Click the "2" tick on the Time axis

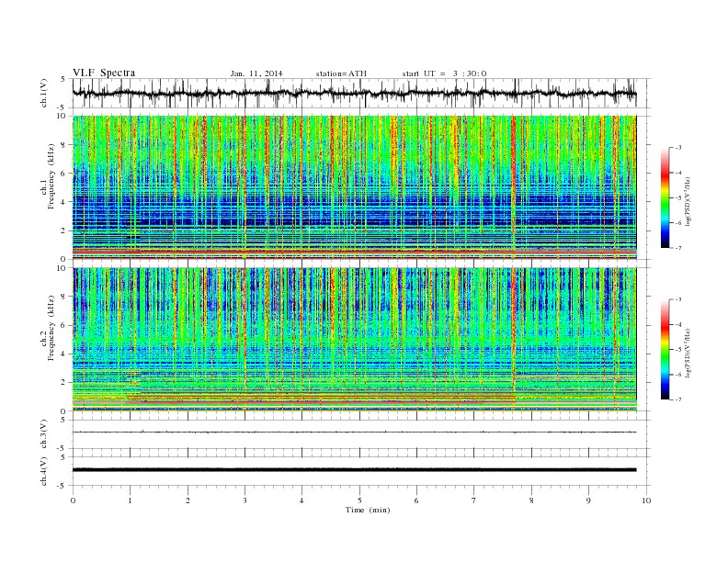coord(188,500)
